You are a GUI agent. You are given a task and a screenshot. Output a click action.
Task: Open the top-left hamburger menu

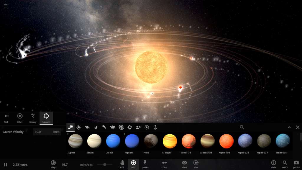tap(6, 6)
